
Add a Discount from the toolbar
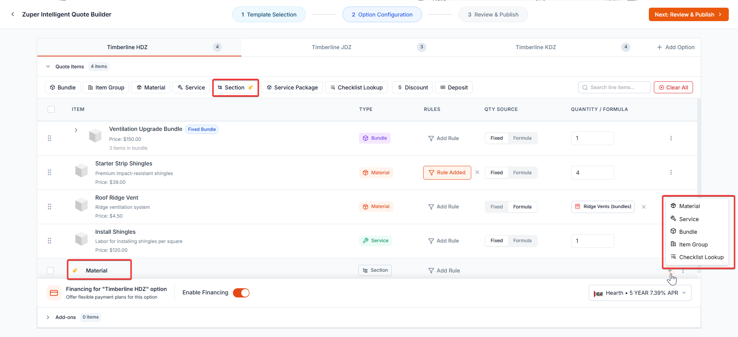[412, 88]
